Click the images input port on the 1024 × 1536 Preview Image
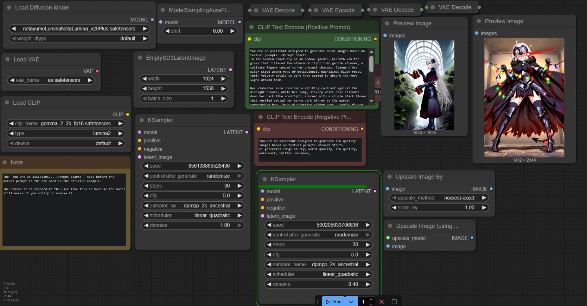Viewport: 587px width, 306px height. point(385,35)
